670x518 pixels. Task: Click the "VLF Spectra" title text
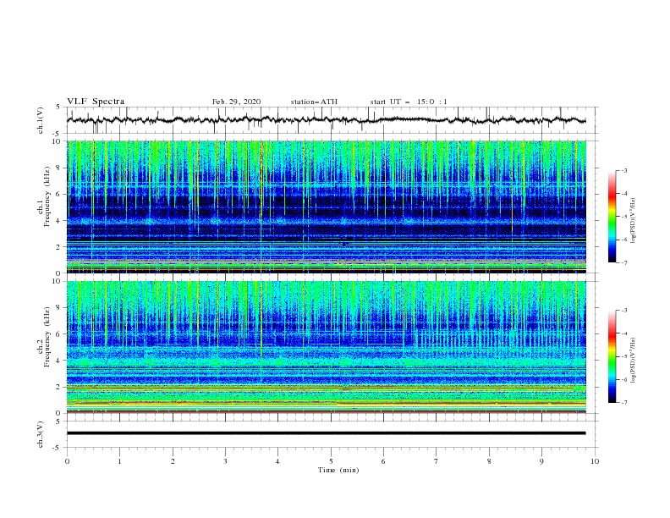96,102
